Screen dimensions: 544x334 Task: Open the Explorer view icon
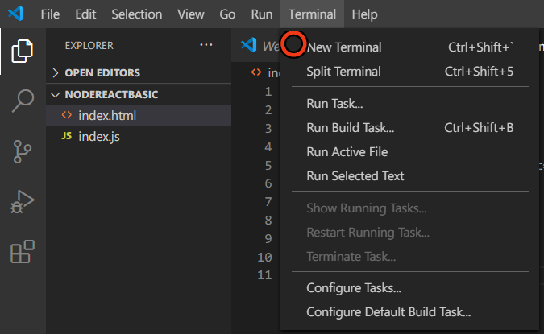[x=22, y=51]
